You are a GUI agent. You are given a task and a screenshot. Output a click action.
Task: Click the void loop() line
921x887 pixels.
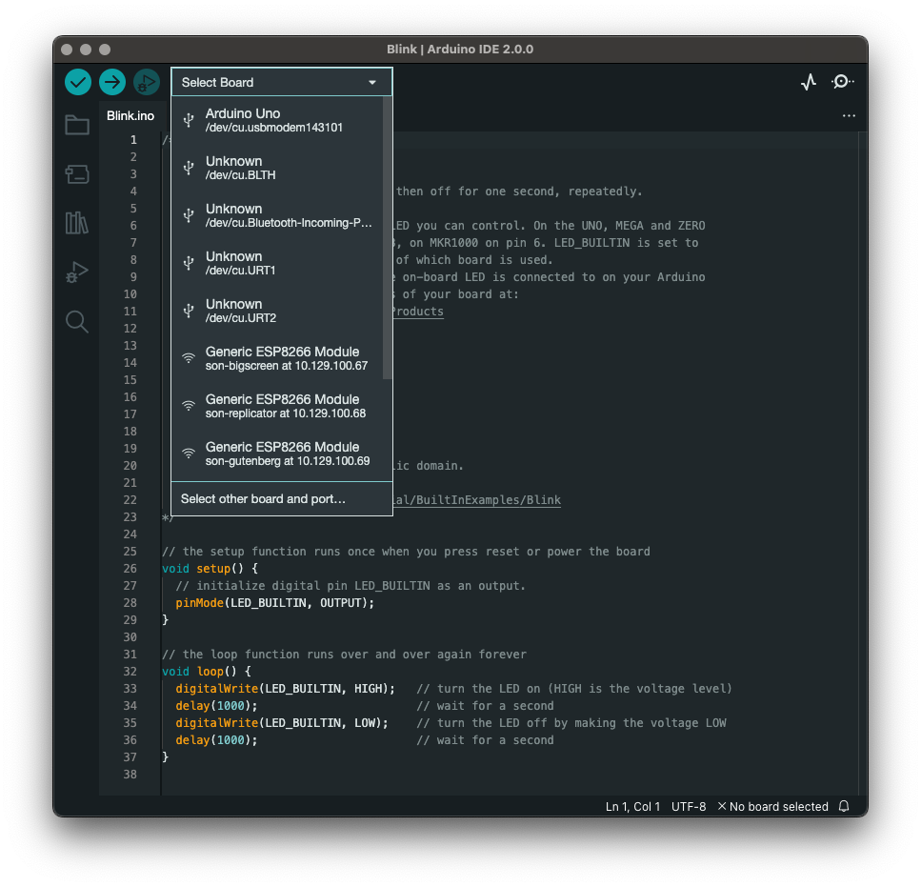[x=207, y=672]
